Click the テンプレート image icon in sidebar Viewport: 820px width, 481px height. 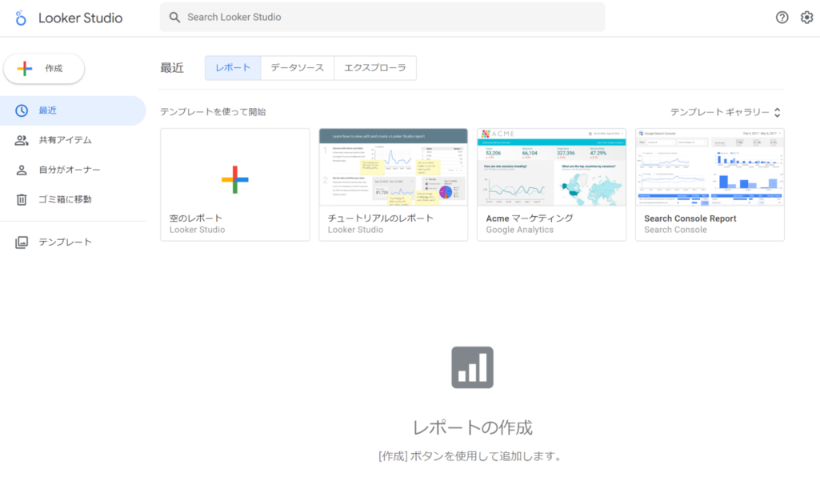[22, 242]
